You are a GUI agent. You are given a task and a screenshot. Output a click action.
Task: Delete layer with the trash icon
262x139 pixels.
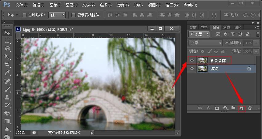tap(250, 108)
